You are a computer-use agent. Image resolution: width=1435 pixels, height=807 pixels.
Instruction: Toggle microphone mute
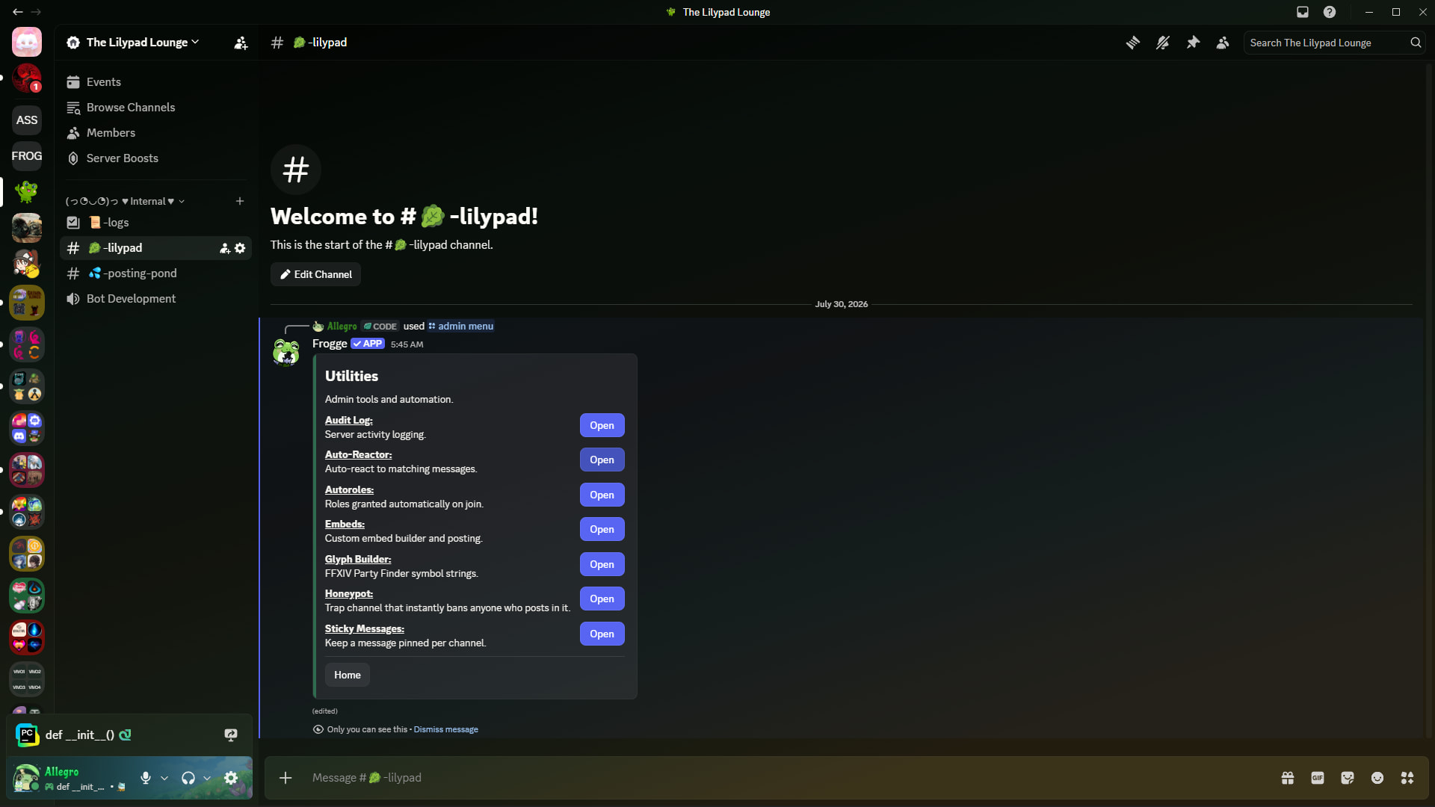click(x=146, y=778)
